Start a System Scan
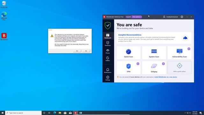 [x=154, y=53]
